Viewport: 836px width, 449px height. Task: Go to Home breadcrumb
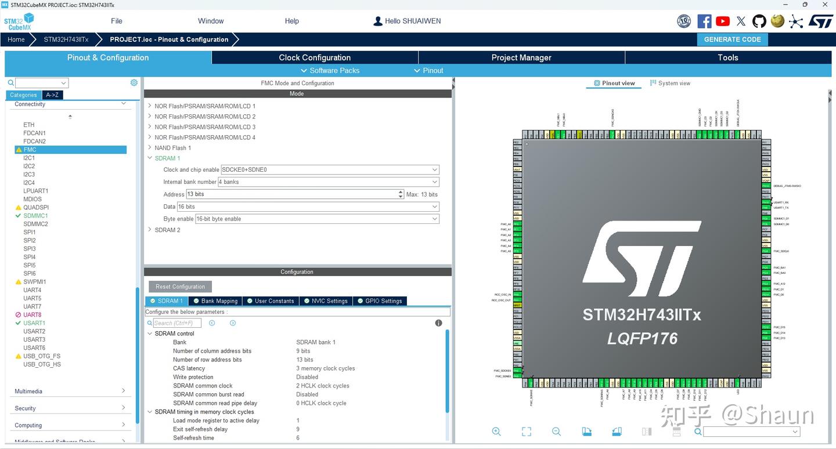pos(16,39)
